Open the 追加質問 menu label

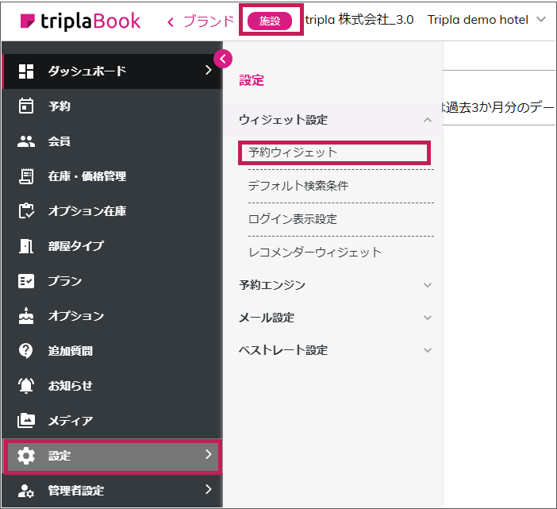(x=71, y=351)
